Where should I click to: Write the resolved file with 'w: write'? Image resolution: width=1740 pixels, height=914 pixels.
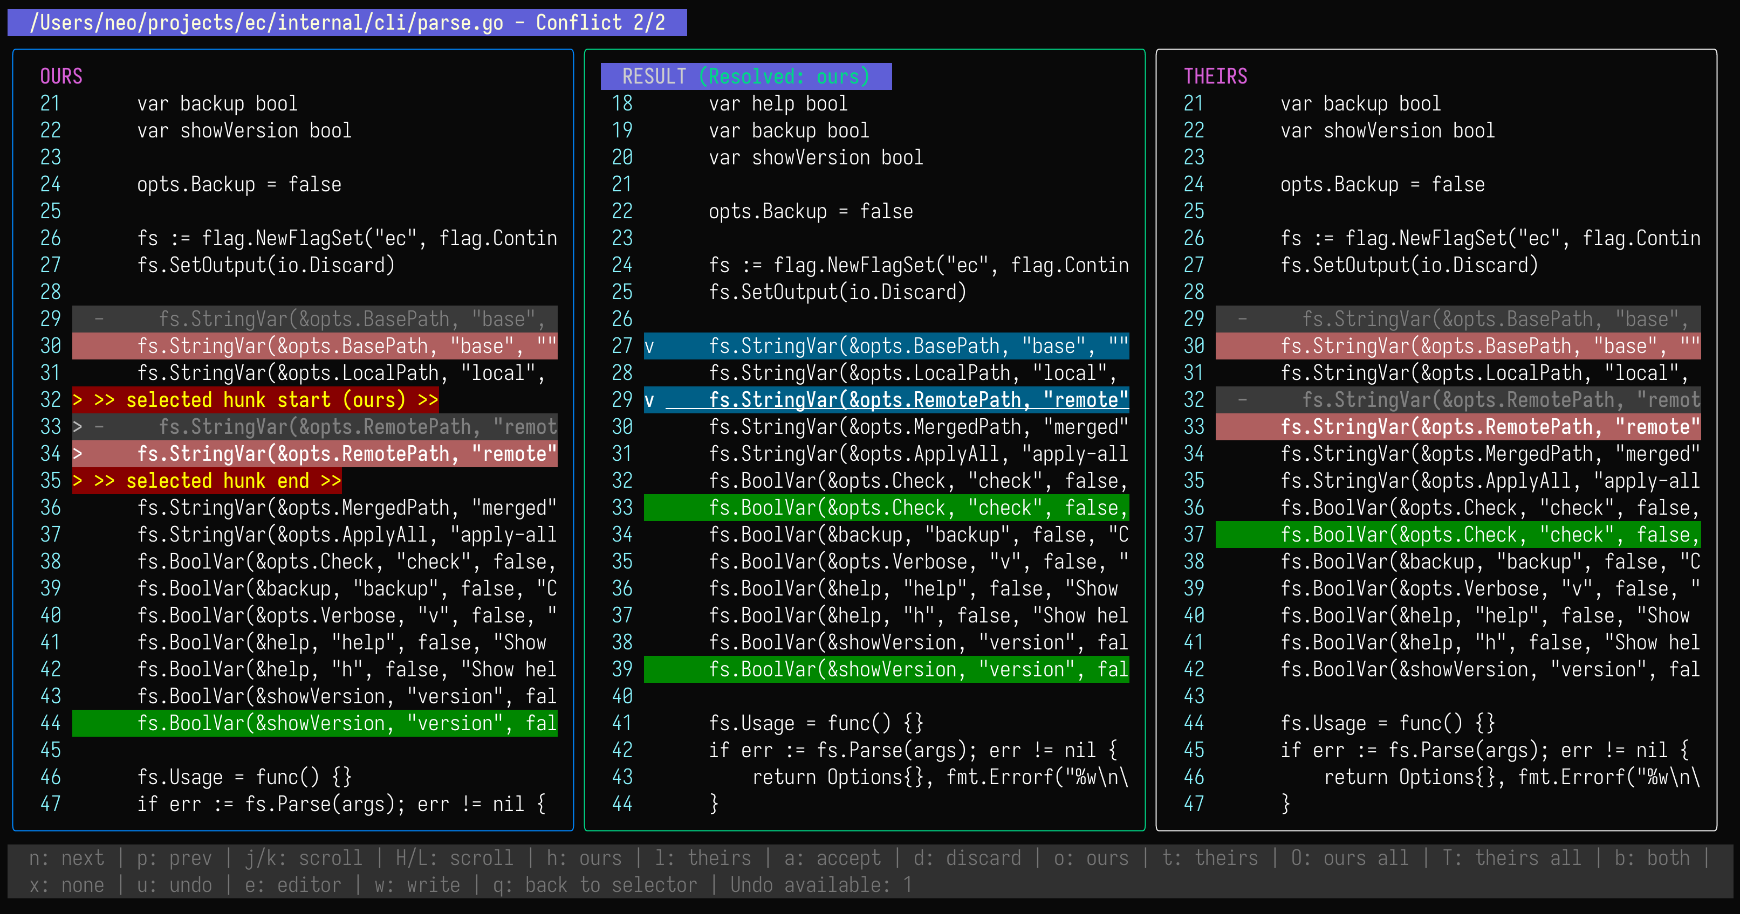415,884
